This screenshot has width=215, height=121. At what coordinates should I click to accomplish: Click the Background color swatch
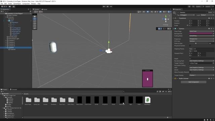pyautogui.click(x=201, y=34)
